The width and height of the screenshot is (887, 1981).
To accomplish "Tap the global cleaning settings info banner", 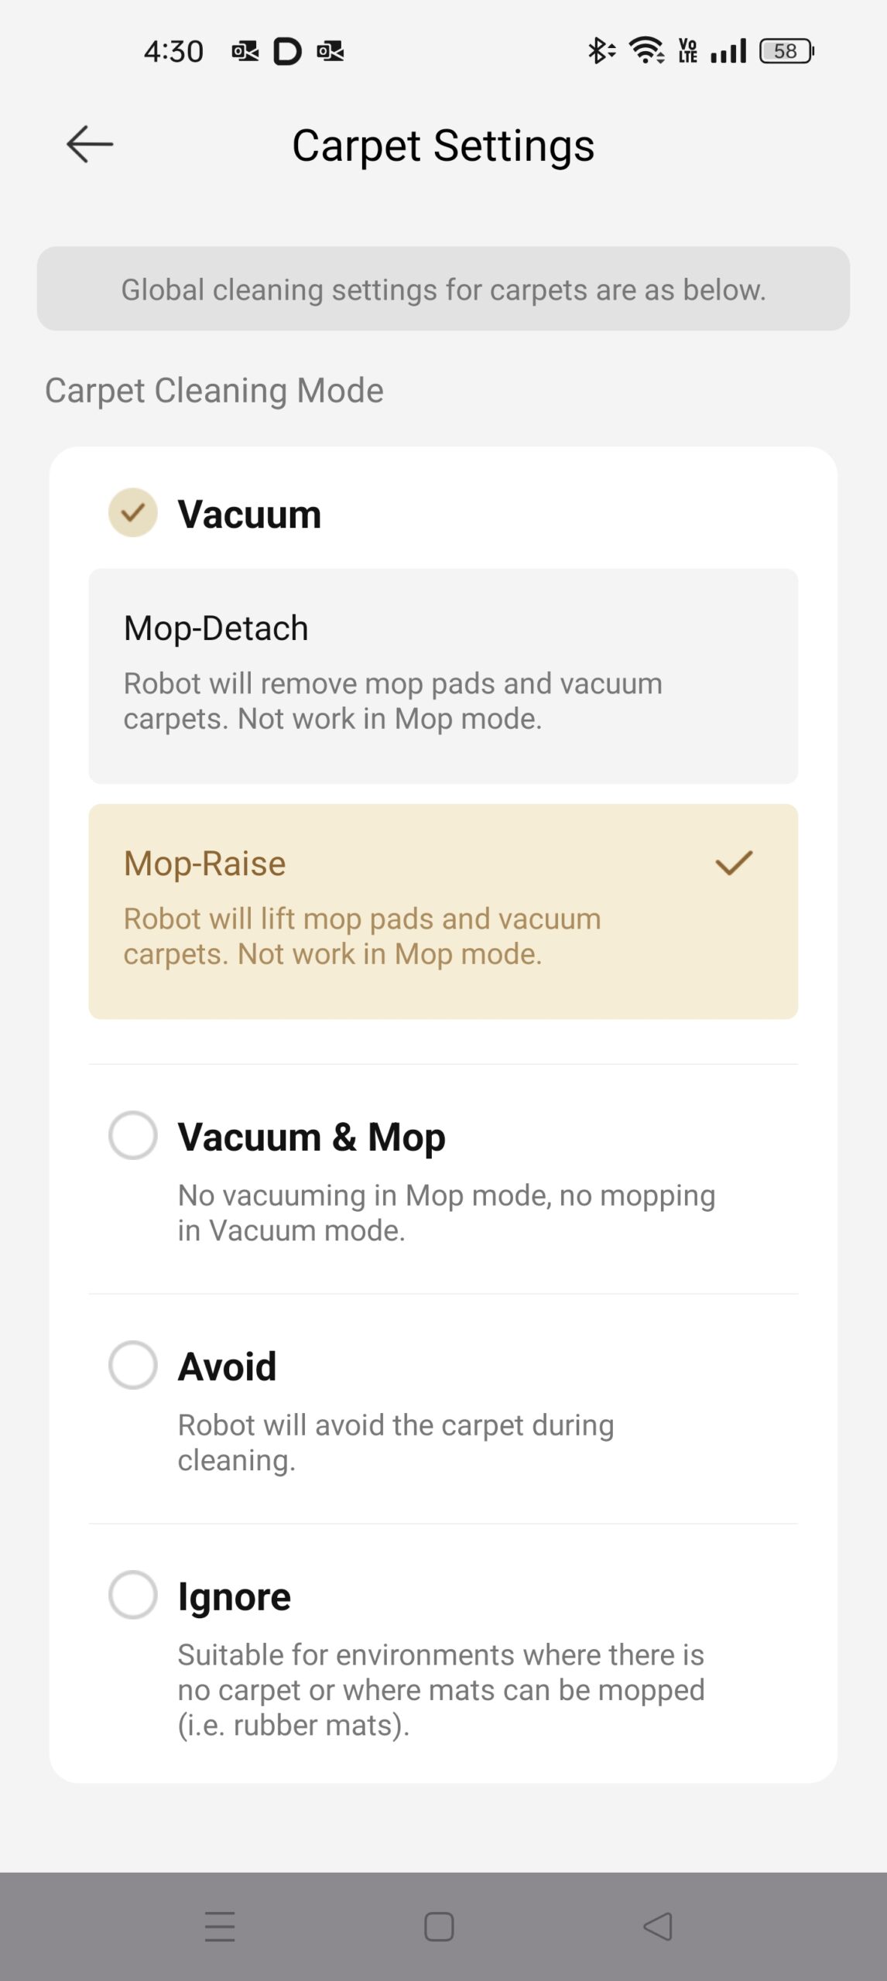I will (x=443, y=289).
